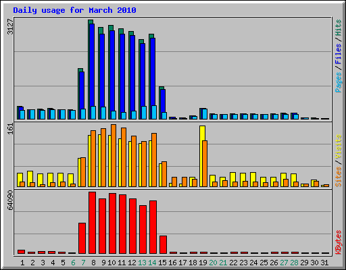Select the red KBytes bar for day 7

tap(82, 238)
